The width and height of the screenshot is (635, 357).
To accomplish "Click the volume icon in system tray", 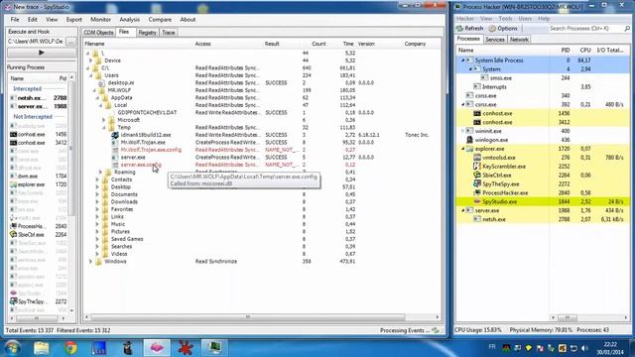I will coord(584,348).
